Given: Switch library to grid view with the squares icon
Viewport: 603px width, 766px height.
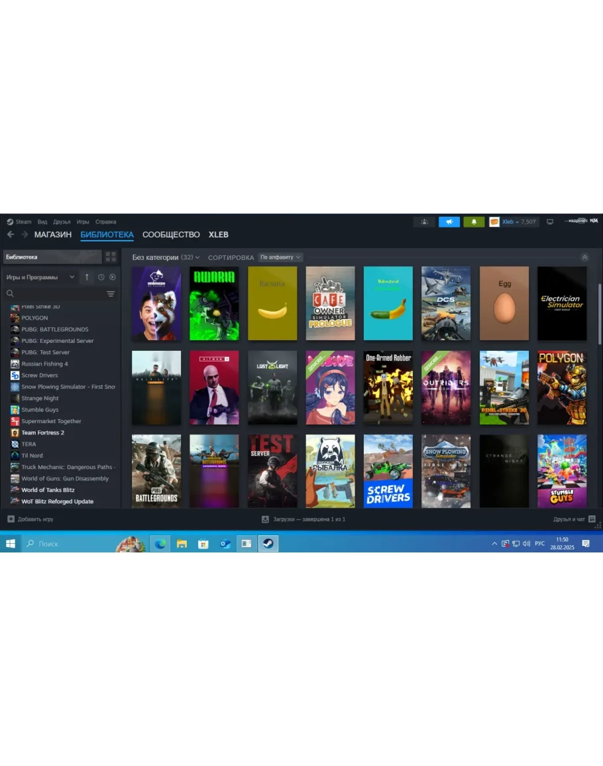Looking at the screenshot, I should point(111,257).
